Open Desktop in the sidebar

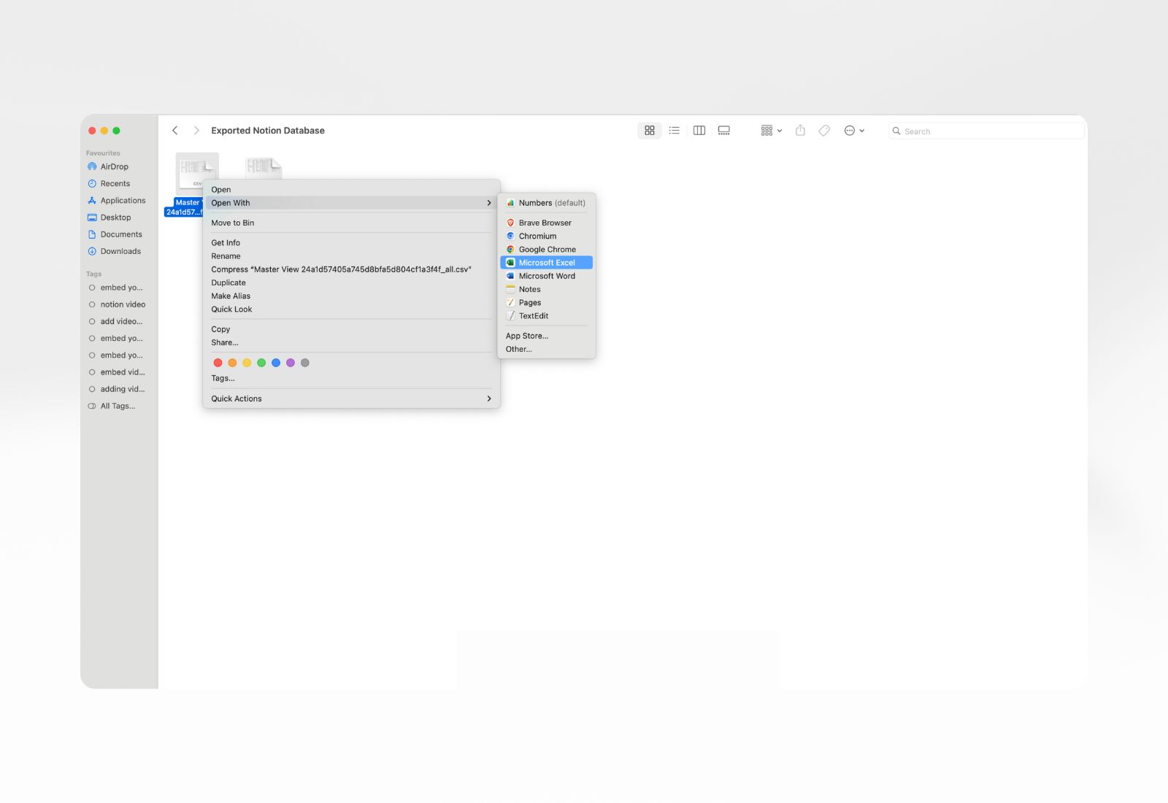(117, 218)
